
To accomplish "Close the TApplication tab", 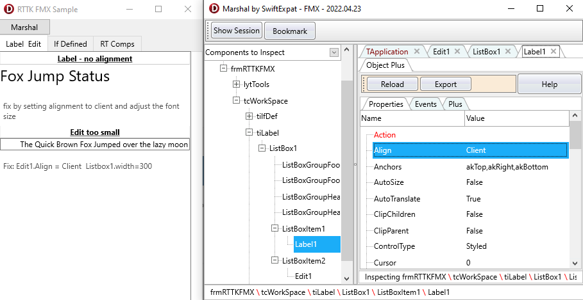I will tap(417, 52).
